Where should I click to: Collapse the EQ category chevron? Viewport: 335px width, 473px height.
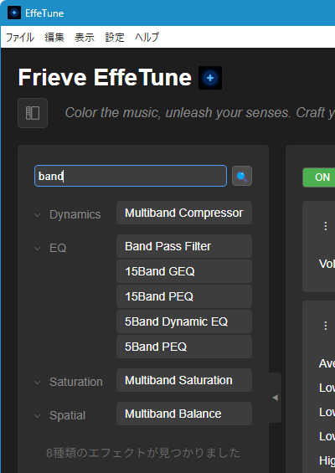pos(38,249)
